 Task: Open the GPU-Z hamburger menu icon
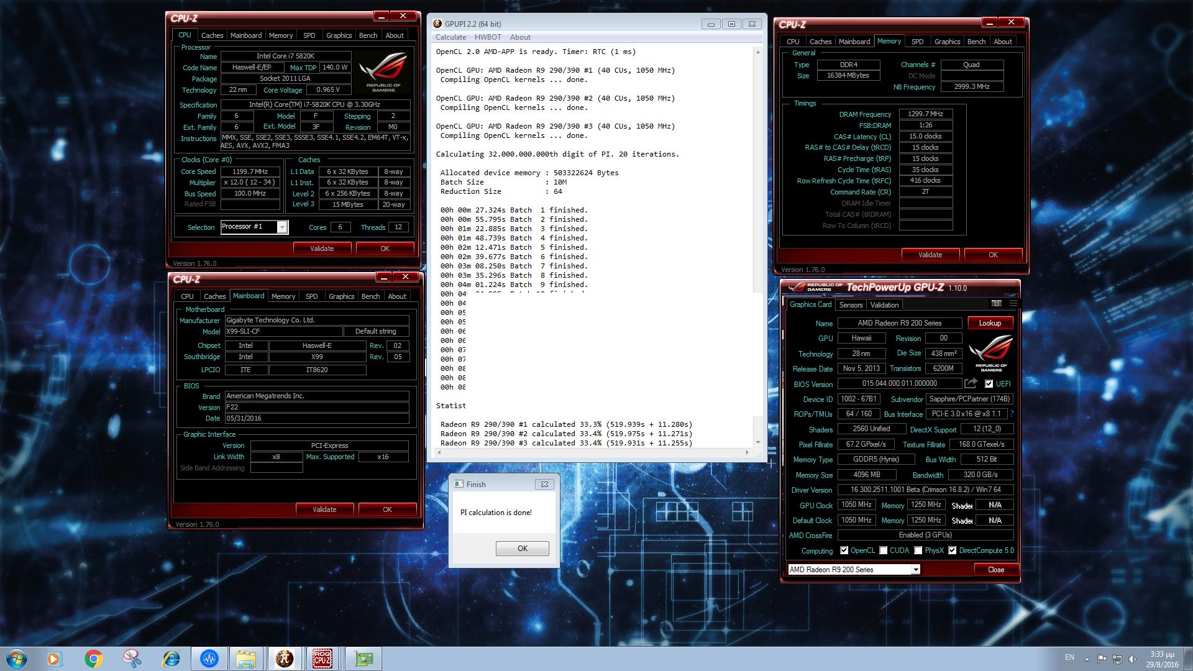point(1013,303)
